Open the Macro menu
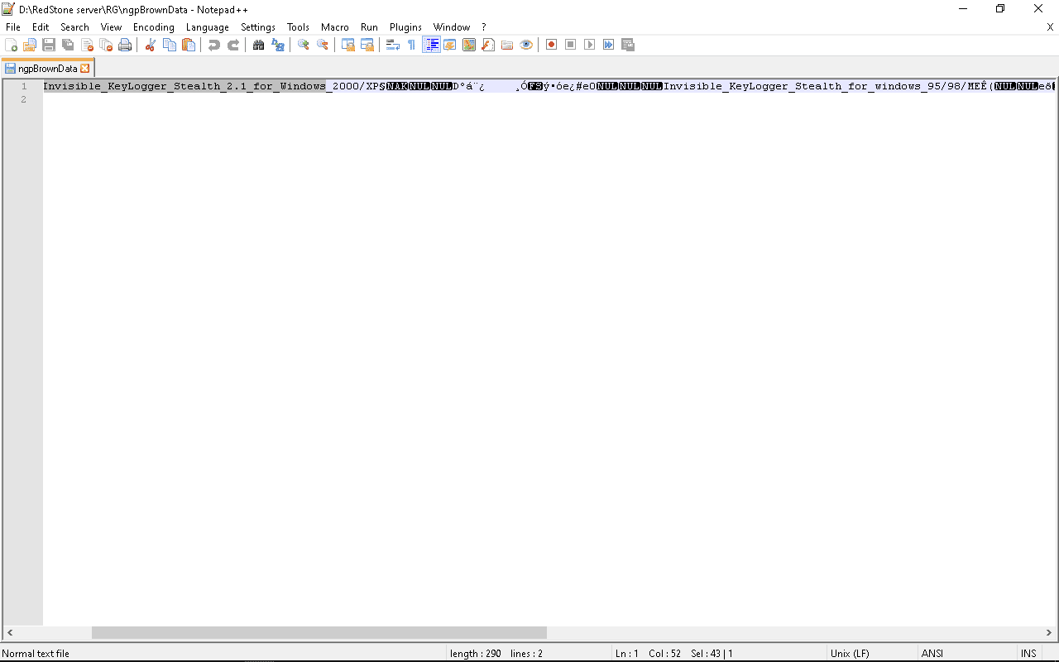The height and width of the screenshot is (662, 1059). coord(335,27)
